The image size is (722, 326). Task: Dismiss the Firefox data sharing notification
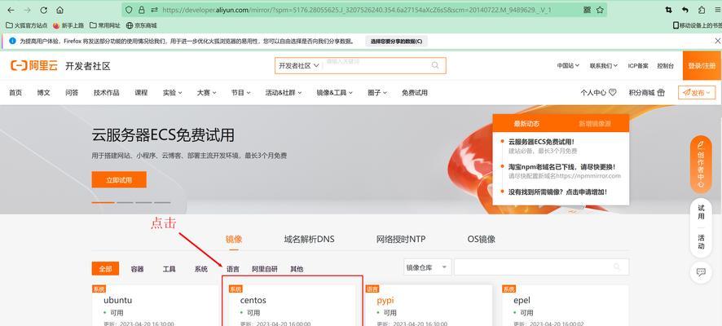[x=717, y=41]
